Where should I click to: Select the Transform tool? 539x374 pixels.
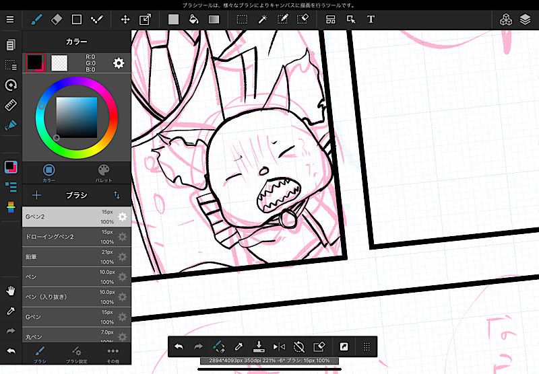point(145,20)
